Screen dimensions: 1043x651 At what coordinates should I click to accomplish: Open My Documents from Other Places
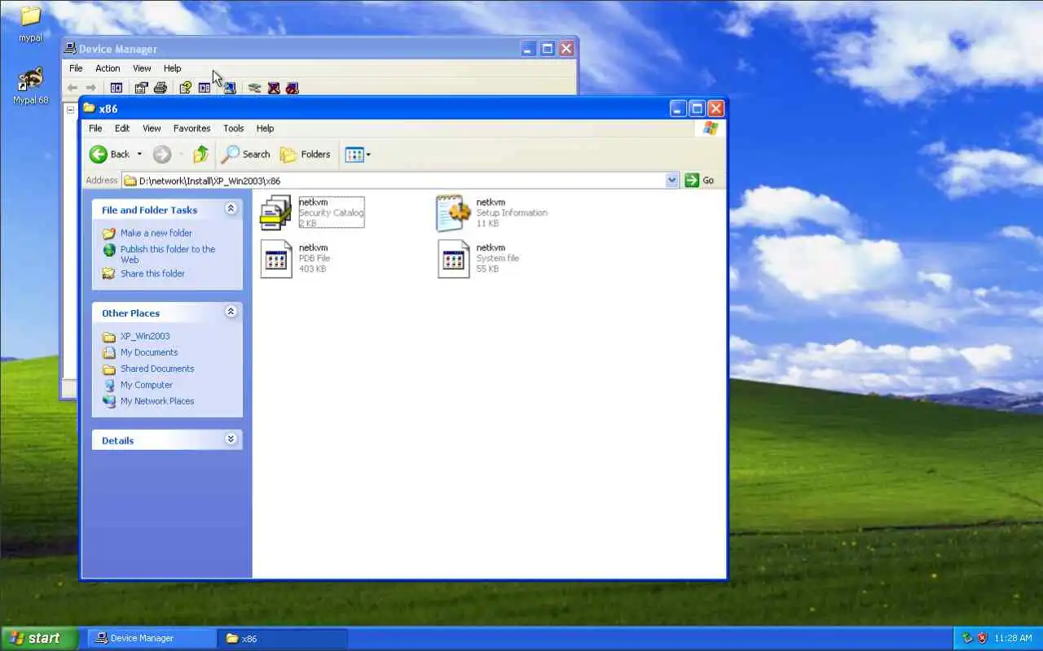149,352
